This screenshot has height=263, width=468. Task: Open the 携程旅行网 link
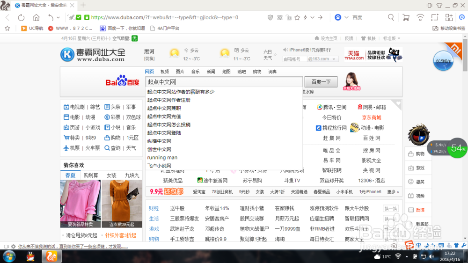pos(334,128)
